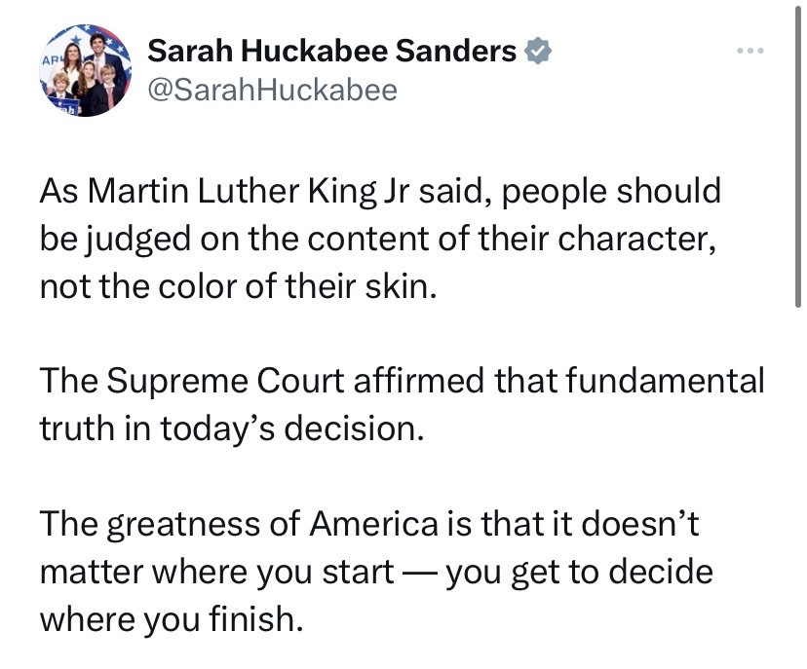
Task: Click the line 'be judged on the content'
Action: (x=379, y=239)
